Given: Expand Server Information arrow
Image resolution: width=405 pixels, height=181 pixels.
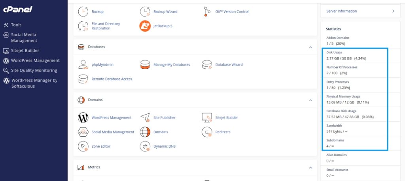Looking at the screenshot, I should 393,11.
